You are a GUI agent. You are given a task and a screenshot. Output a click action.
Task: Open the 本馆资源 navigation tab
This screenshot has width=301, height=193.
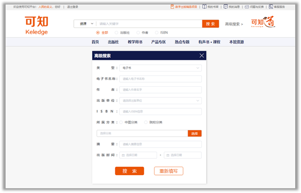click(x=237, y=42)
